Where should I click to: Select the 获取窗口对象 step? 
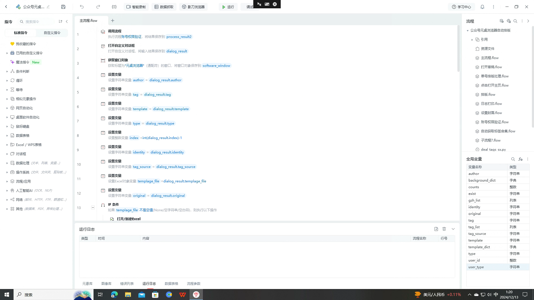[x=118, y=60]
